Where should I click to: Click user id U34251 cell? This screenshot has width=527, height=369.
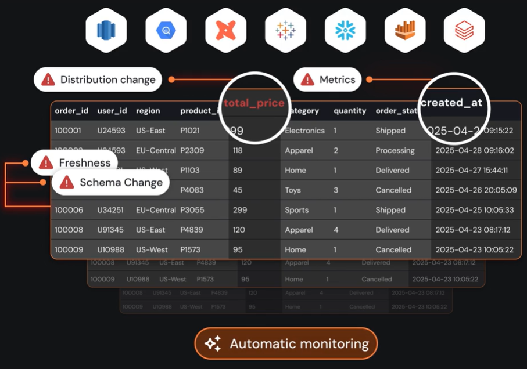pyautogui.click(x=110, y=210)
